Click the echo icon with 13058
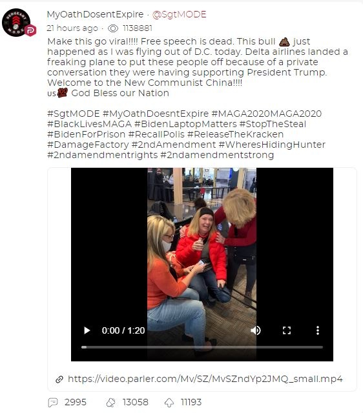 (110, 402)
